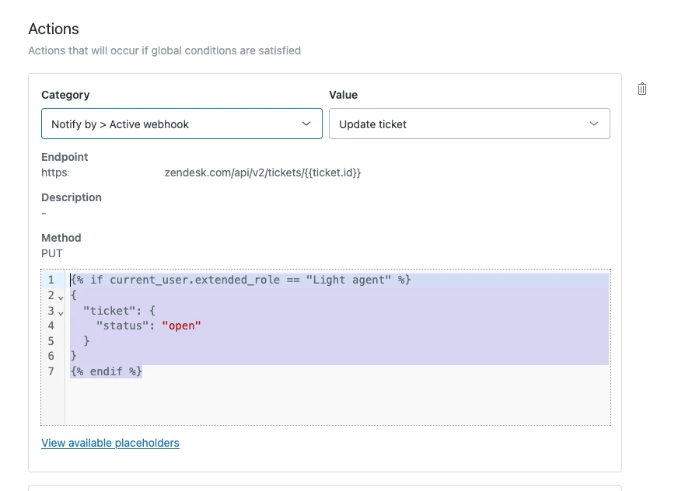
Task: Click the chevron arrow in Value field
Action: 594,124
